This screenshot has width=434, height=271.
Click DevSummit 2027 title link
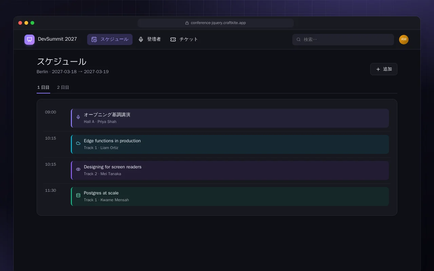(57, 39)
